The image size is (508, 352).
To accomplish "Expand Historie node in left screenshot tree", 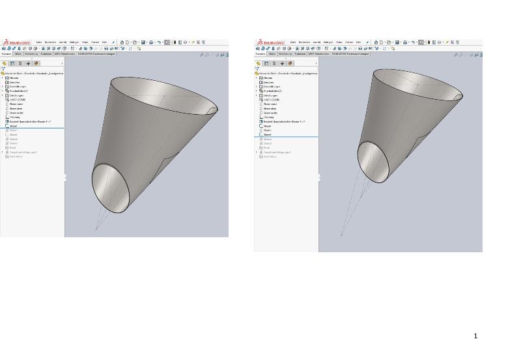I will point(3,78).
